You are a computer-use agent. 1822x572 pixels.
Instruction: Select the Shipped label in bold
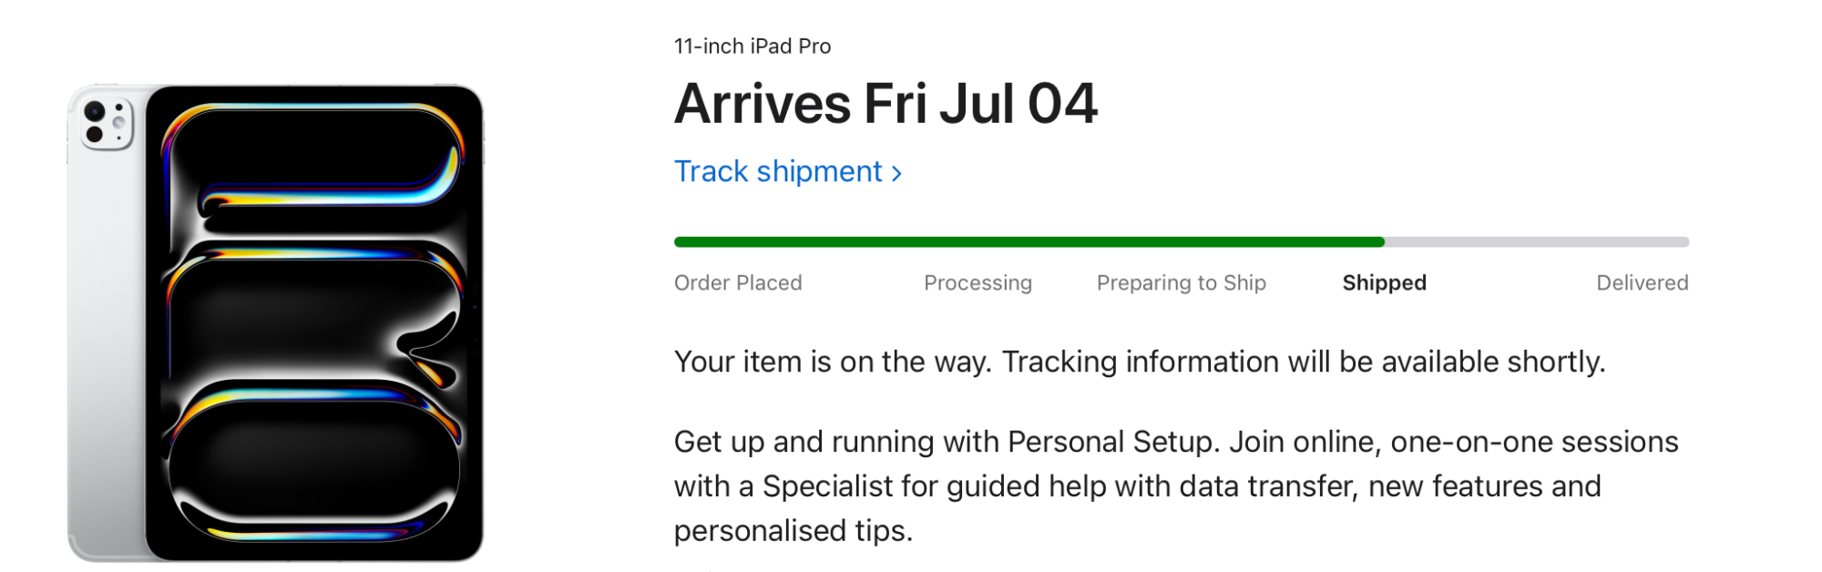coord(1383,282)
